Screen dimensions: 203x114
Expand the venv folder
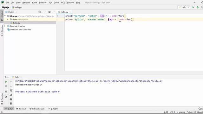(8, 19)
